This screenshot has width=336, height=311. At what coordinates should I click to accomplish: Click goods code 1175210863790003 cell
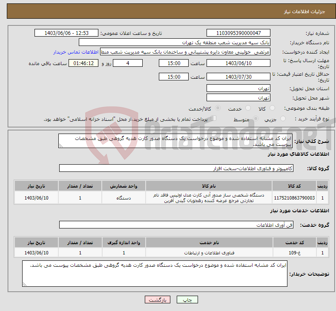click(x=294, y=198)
